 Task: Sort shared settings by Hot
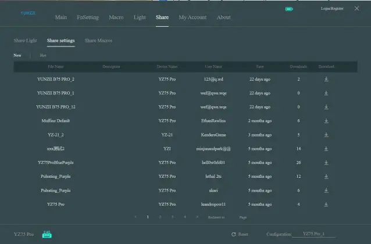pos(43,55)
